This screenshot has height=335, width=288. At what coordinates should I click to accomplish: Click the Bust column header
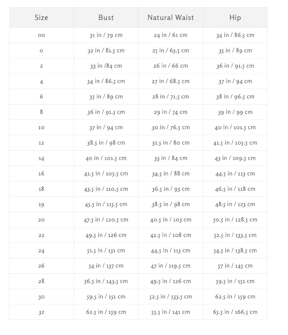(x=106, y=18)
